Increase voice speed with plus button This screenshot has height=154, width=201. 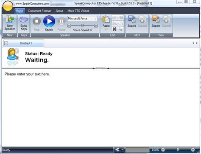pyautogui.click(x=96, y=26)
